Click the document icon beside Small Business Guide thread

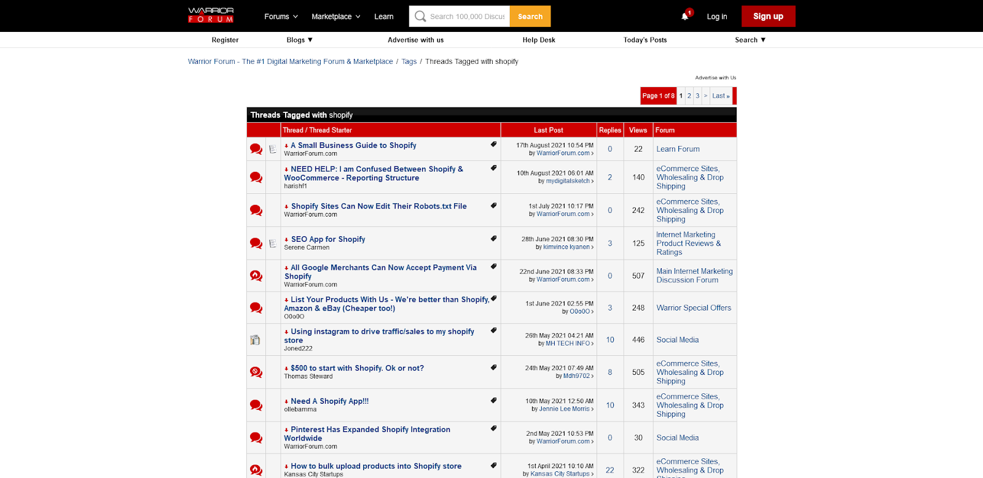click(273, 149)
